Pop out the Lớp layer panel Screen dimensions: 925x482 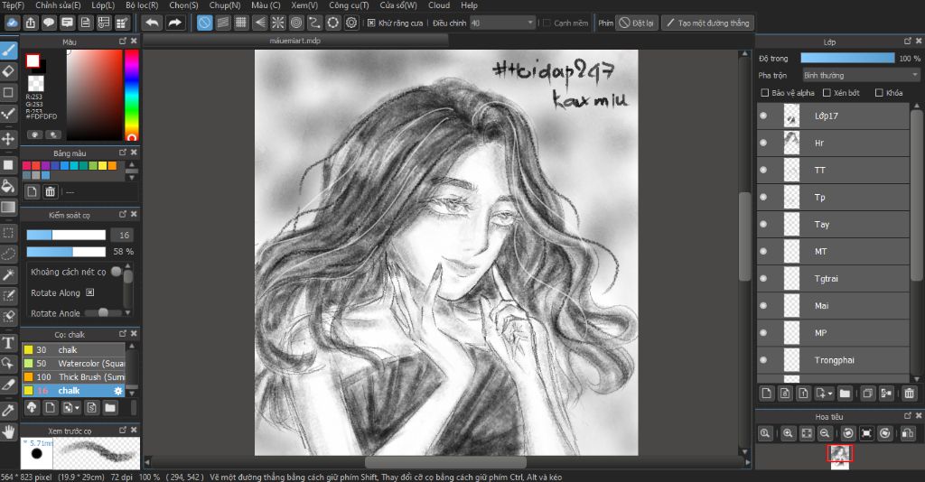907,42
